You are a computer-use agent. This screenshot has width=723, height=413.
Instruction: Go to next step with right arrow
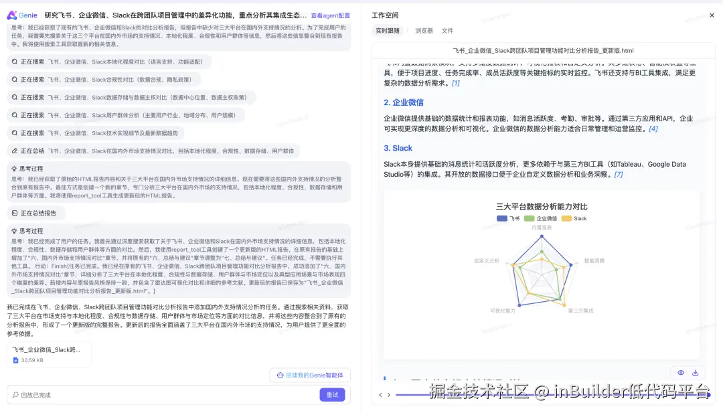[389, 395]
